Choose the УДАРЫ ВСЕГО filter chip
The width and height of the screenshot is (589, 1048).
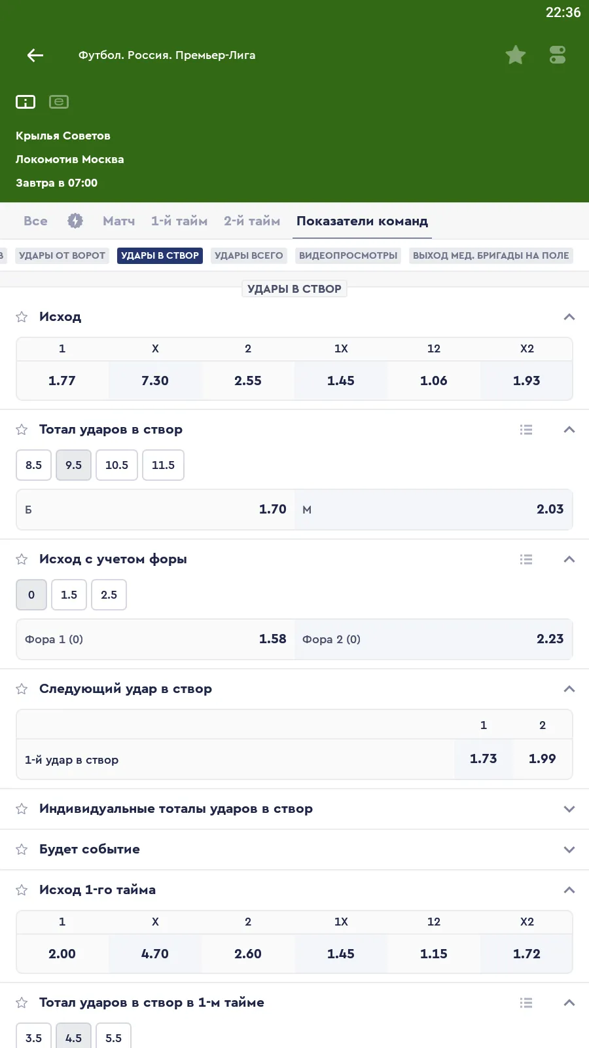(249, 255)
